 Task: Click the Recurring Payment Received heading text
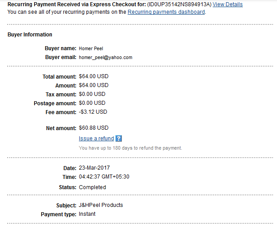pos(77,4)
